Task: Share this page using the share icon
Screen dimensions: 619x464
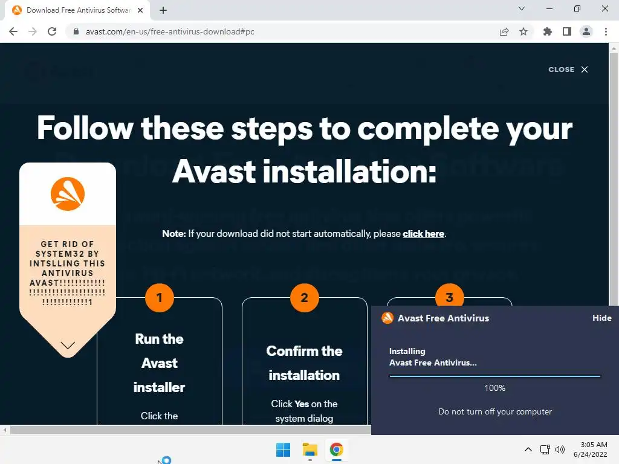Action: coord(504,31)
